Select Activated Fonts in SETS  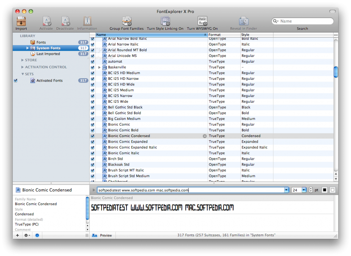51,81
